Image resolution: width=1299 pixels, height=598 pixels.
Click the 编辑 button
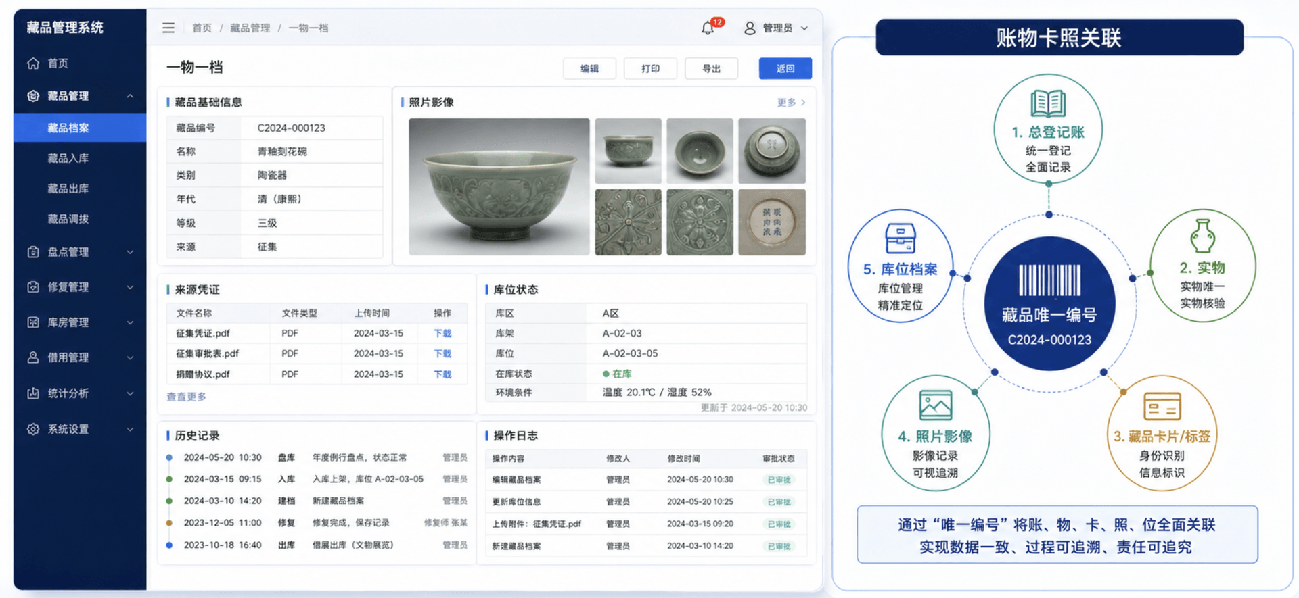[589, 68]
